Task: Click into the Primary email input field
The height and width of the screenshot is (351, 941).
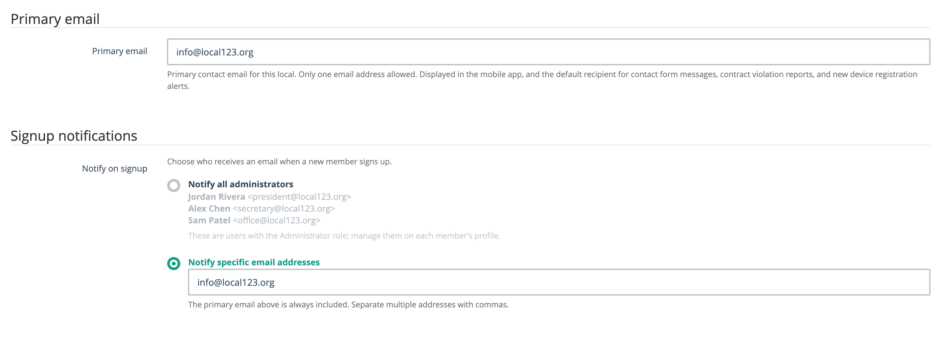Action: [548, 52]
